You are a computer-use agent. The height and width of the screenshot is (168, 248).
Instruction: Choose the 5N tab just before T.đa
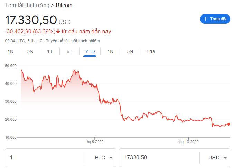[130, 51]
